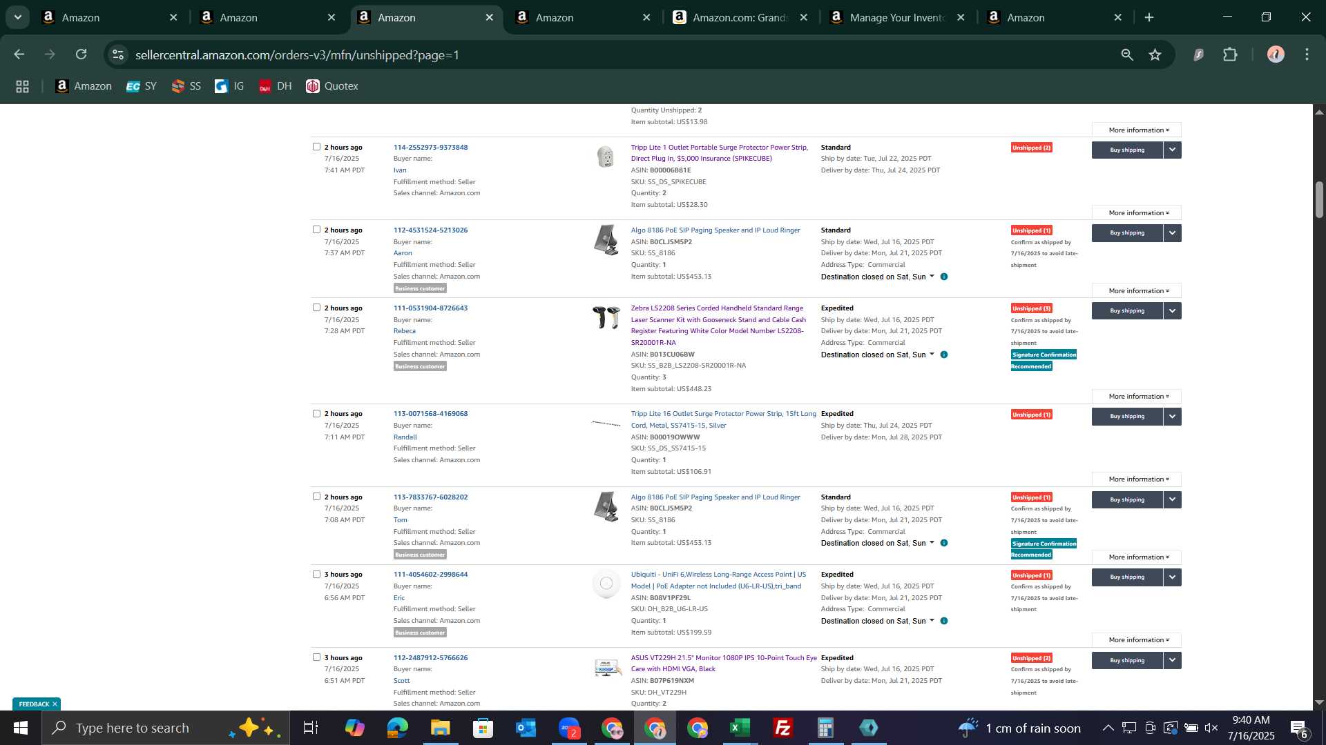Image resolution: width=1326 pixels, height=745 pixels.
Task: Select checkbox for order 114-2552973-9373848
Action: tap(316, 146)
